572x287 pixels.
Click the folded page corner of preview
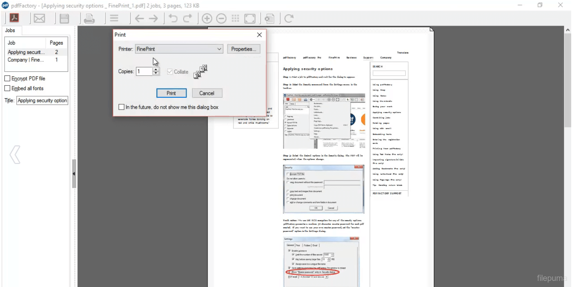tap(432, 29)
